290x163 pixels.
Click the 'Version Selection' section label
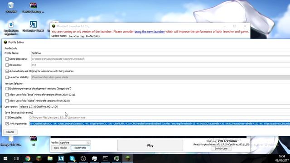tap(14, 83)
